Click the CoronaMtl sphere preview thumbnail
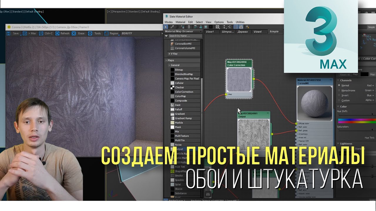The width and height of the screenshot is (376, 211). 315,104
